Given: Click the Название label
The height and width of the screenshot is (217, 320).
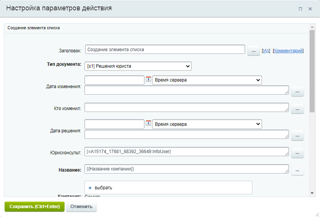Looking at the screenshot, I should (70, 170).
